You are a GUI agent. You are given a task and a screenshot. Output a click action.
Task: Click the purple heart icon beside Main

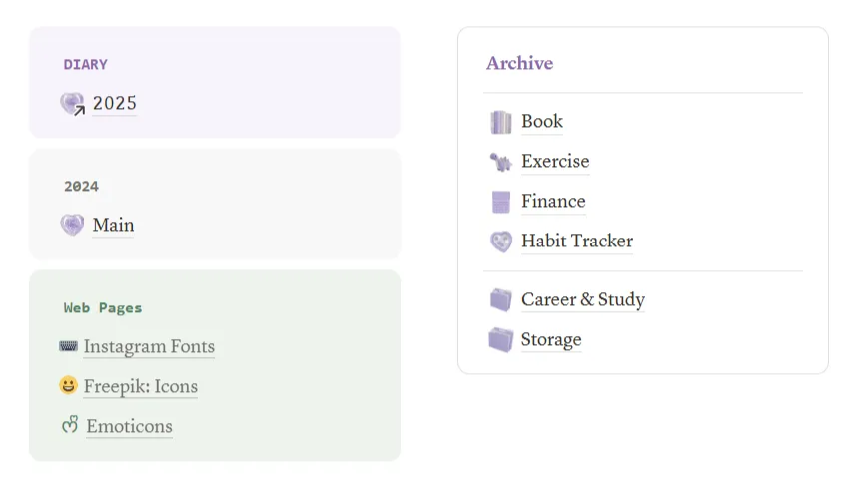click(x=72, y=225)
